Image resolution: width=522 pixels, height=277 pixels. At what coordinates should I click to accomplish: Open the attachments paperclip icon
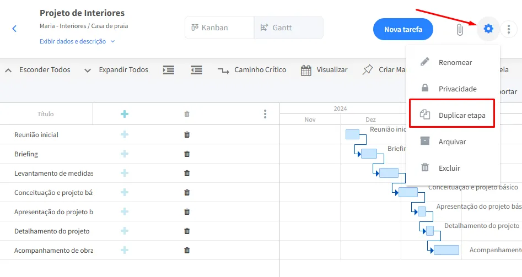[459, 29]
